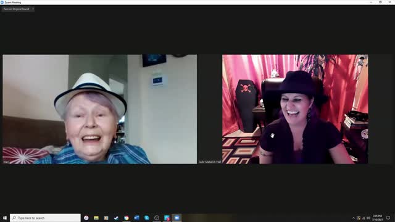
Task: Expand the Original Sound dropdown arrow
Action: pos(33,9)
